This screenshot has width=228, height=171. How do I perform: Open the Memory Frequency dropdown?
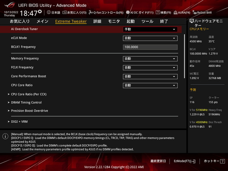tap(150, 59)
